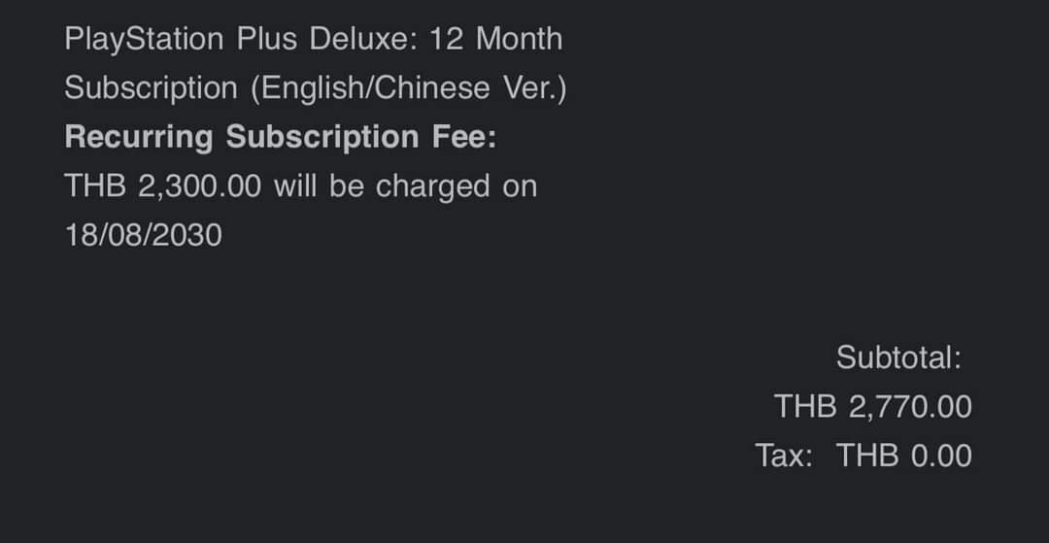Click Subscription before the English/Chinese text
Image resolution: width=1049 pixels, height=543 pixels.
(x=152, y=88)
